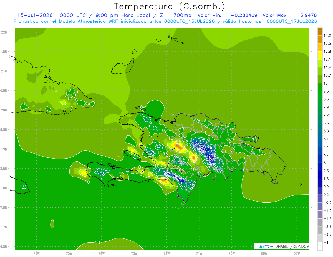
Task: Click the "10.7" colorbar label
Action: tap(327, 75)
